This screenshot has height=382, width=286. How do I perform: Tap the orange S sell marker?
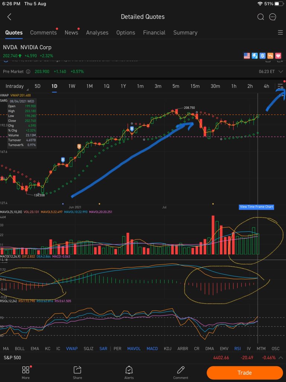[79, 146]
